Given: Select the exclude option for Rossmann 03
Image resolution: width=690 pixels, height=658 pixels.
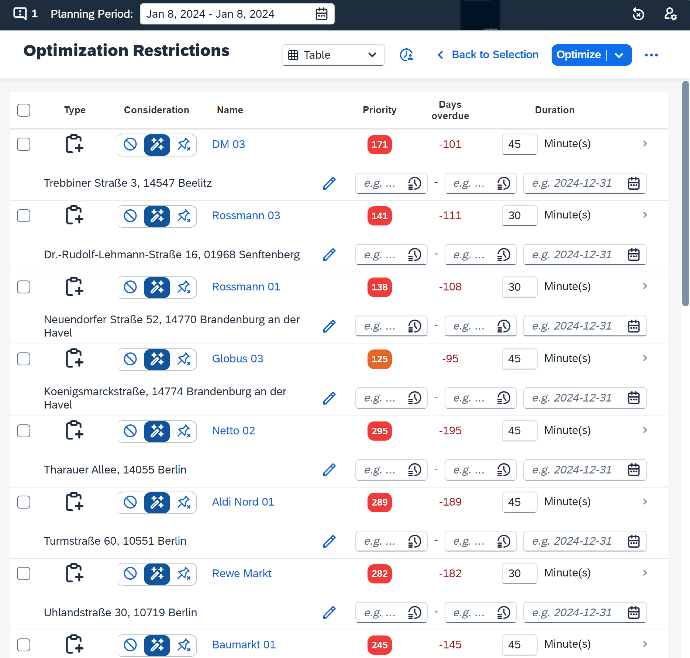Looking at the screenshot, I should (x=130, y=216).
